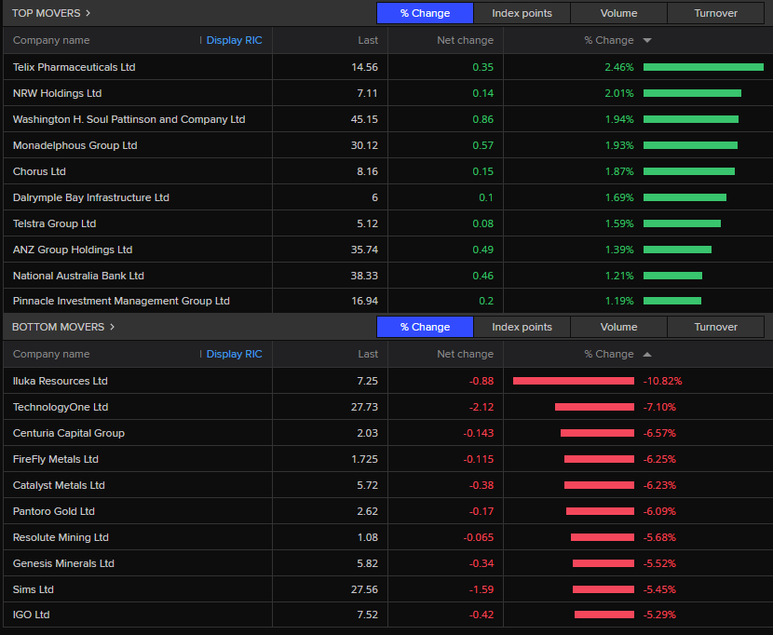
Task: Sort Bottom Movers by Last column header
Action: (368, 354)
